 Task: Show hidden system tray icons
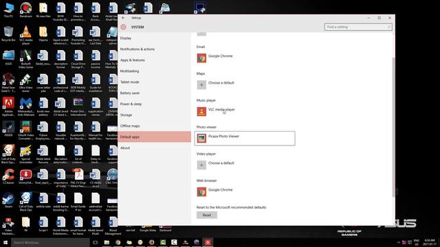399,242
